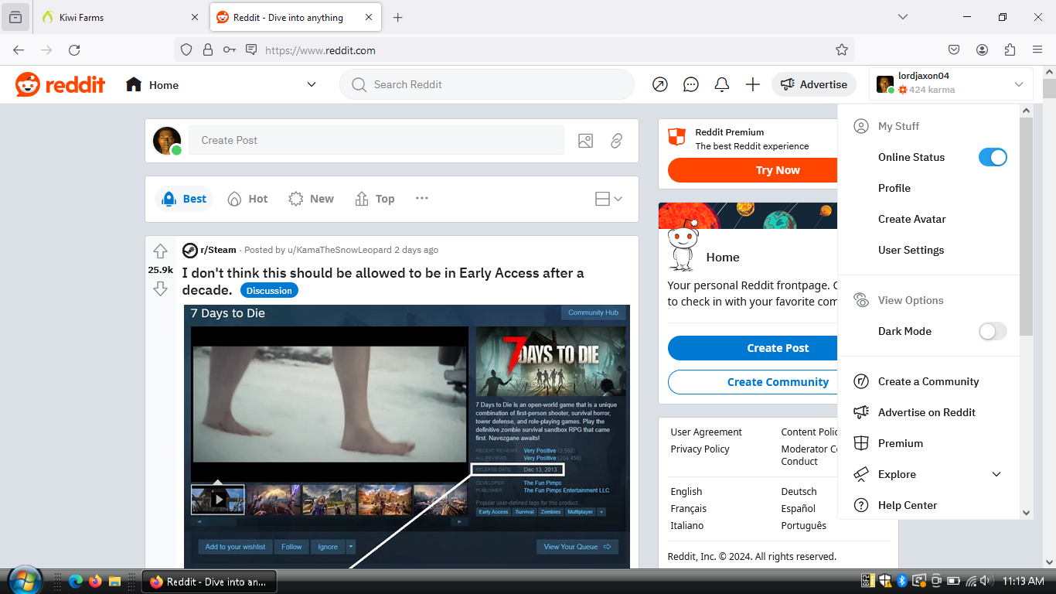The image size is (1056, 594).
Task: Click the ellipsis more sort options icon
Action: [421, 199]
